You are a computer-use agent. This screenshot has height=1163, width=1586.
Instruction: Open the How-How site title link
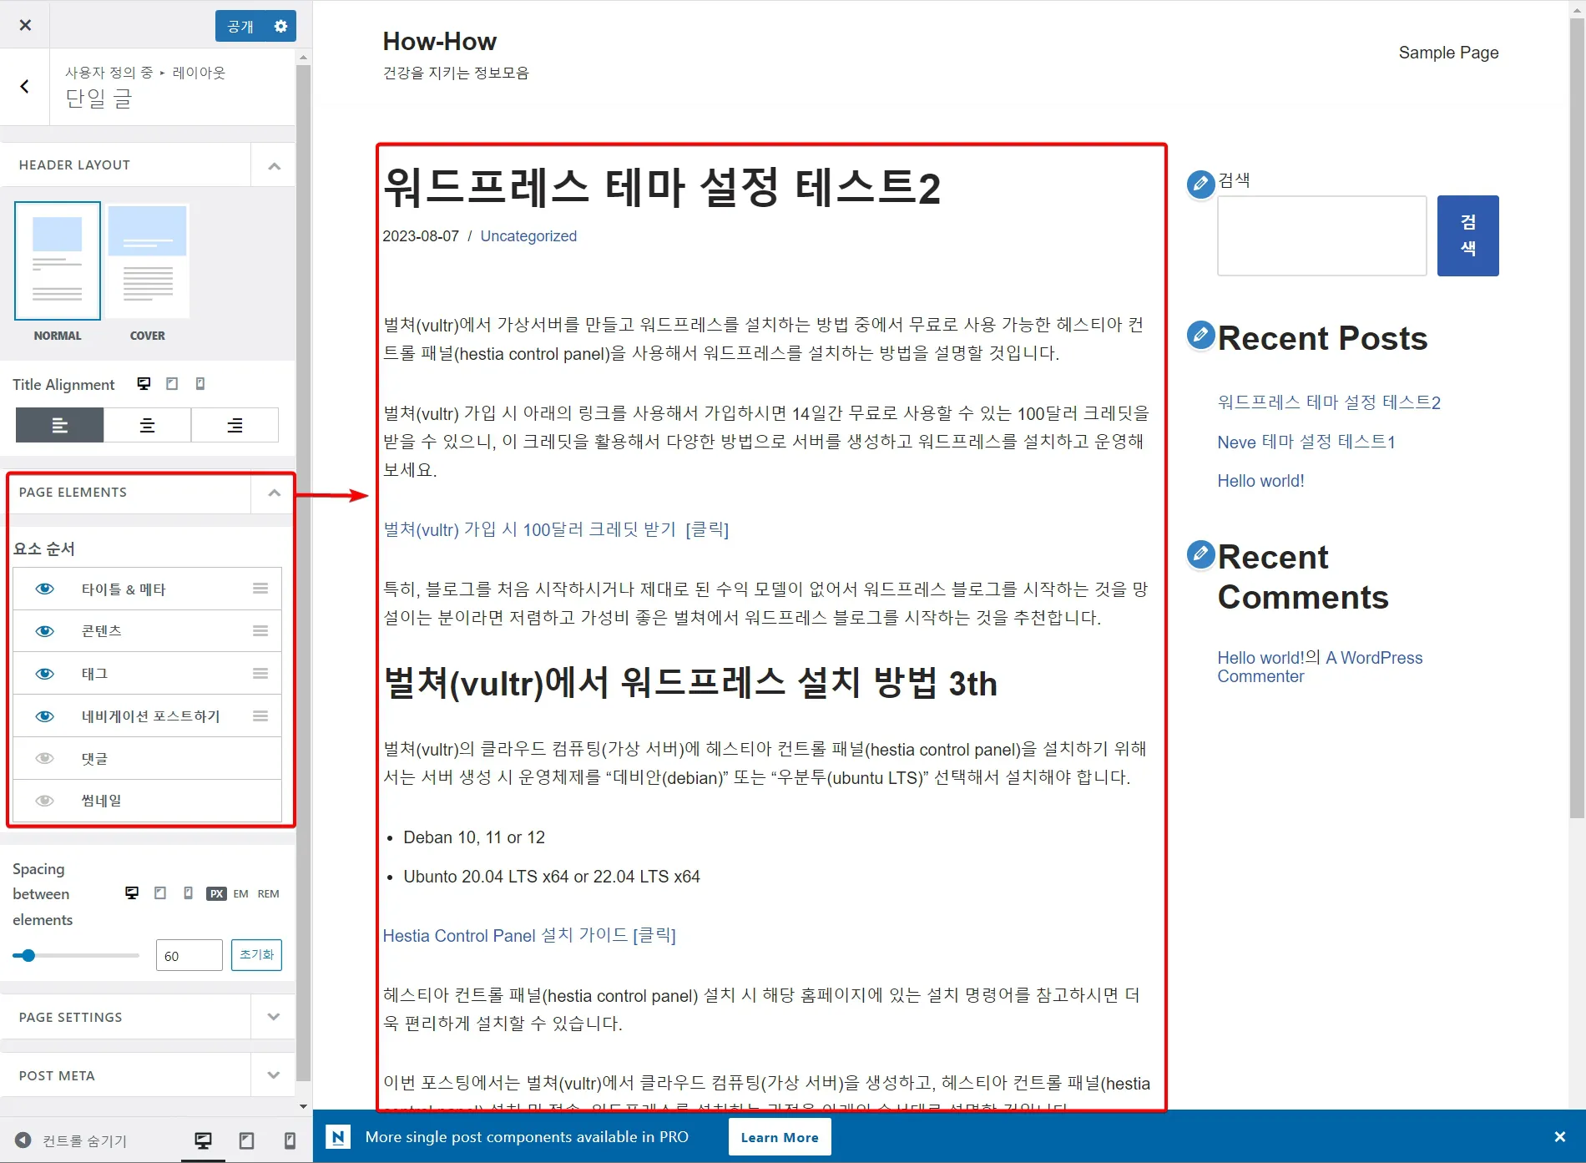[x=440, y=41]
